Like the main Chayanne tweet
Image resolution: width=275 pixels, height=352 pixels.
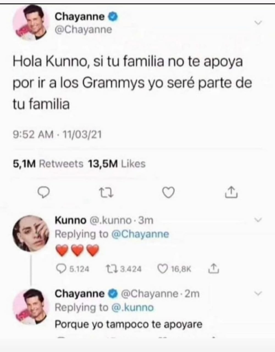tap(168, 193)
